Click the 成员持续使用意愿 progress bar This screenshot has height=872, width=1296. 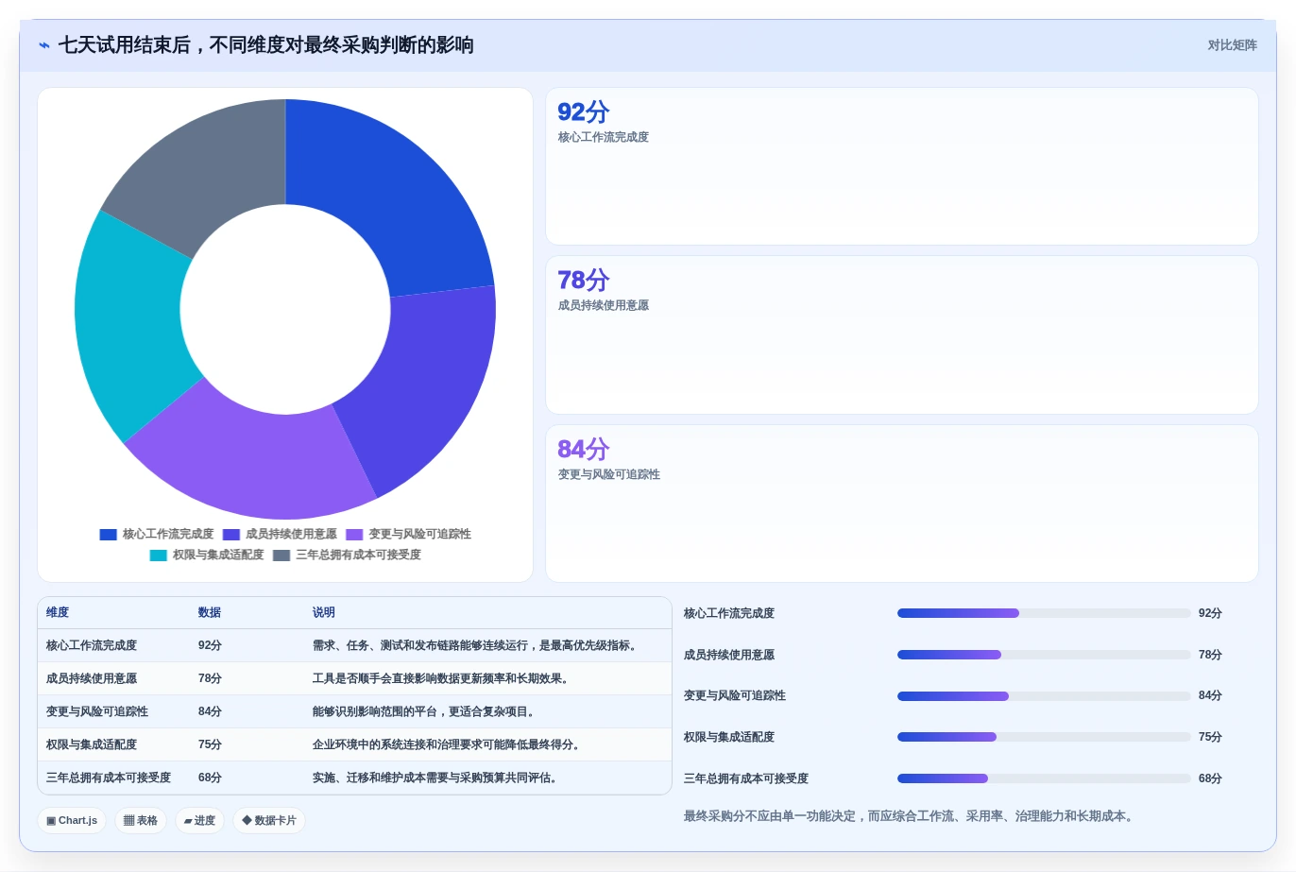point(1044,655)
